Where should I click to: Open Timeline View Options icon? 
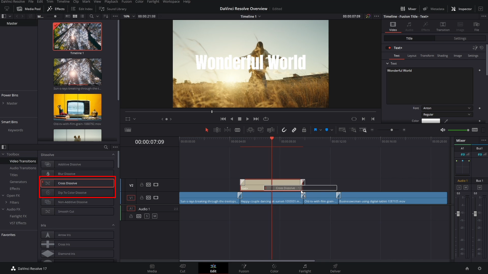coord(128,130)
